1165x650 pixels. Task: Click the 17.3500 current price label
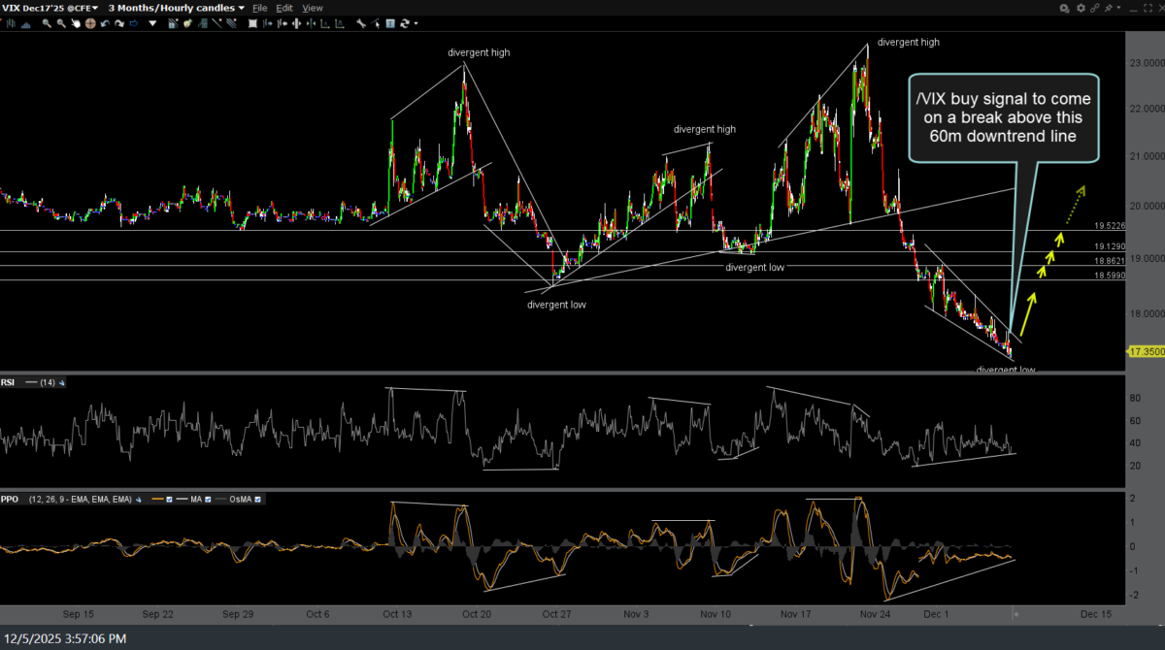(x=1144, y=350)
